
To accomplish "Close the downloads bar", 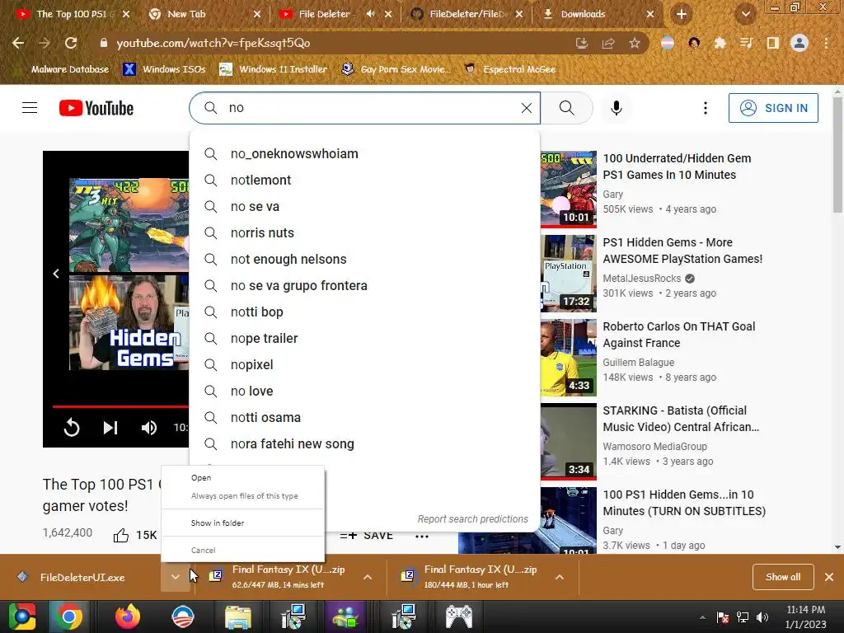I will click(x=829, y=577).
